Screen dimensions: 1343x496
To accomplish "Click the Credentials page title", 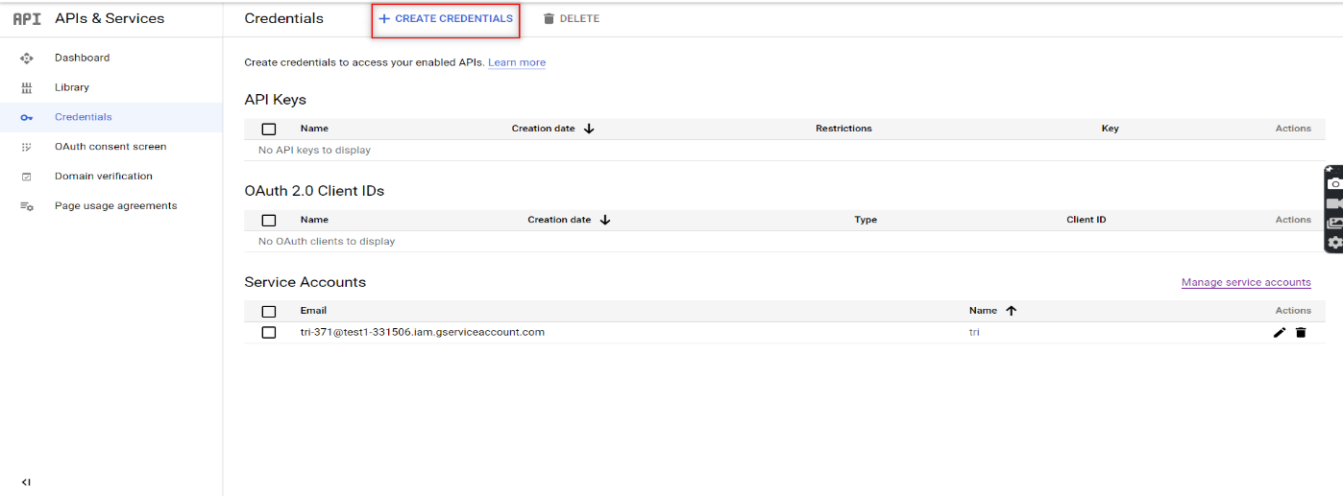I will coord(284,18).
